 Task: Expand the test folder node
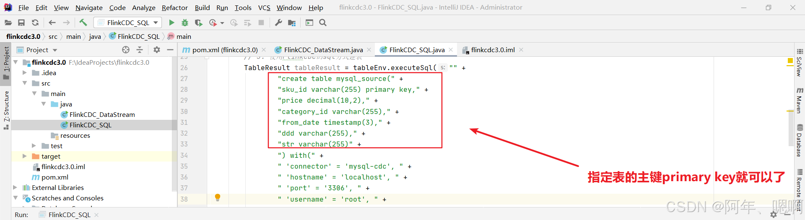coord(34,146)
